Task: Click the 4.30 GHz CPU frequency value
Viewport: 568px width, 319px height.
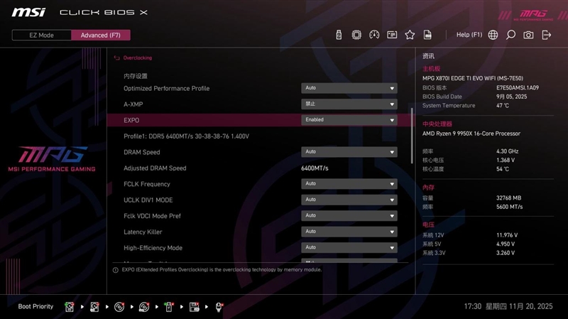Action: pyautogui.click(x=507, y=151)
